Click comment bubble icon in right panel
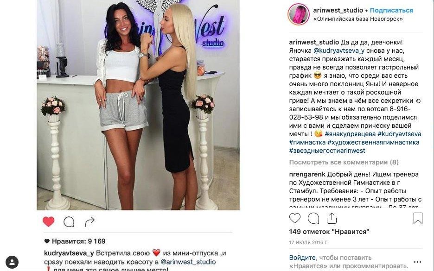 [313, 218]
